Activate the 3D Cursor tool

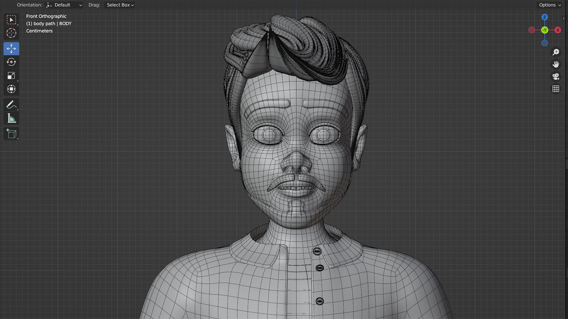pyautogui.click(x=11, y=33)
